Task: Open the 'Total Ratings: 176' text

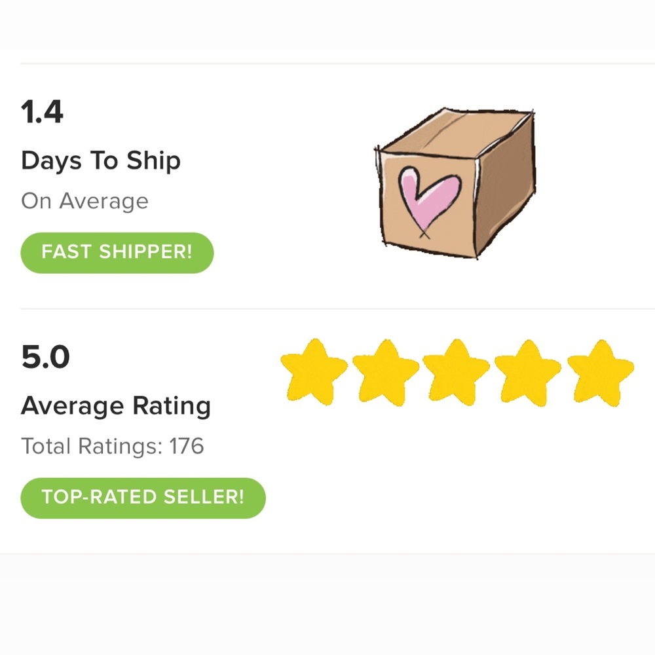Action: point(113,445)
